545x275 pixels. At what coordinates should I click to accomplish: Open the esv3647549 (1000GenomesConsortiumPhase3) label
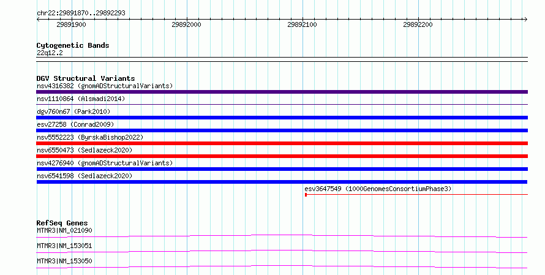[x=378, y=189]
